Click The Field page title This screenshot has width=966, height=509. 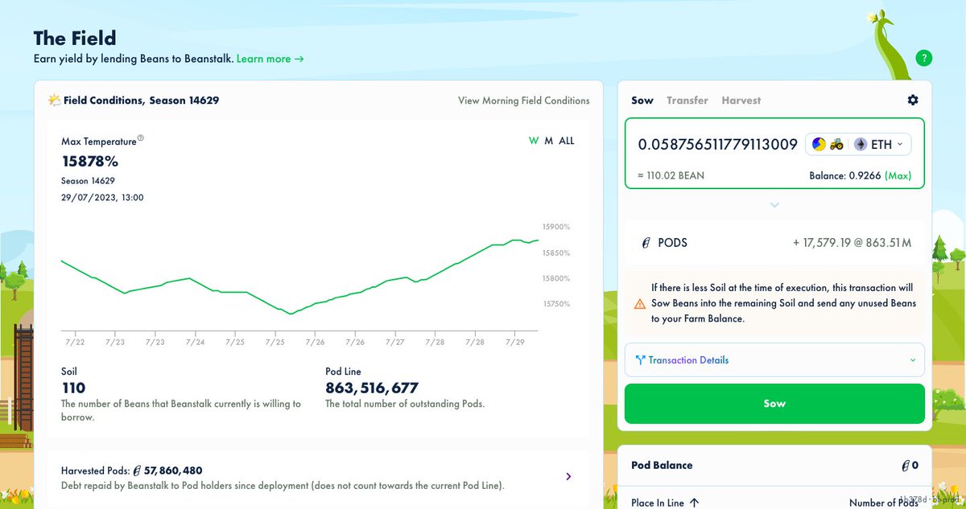75,38
